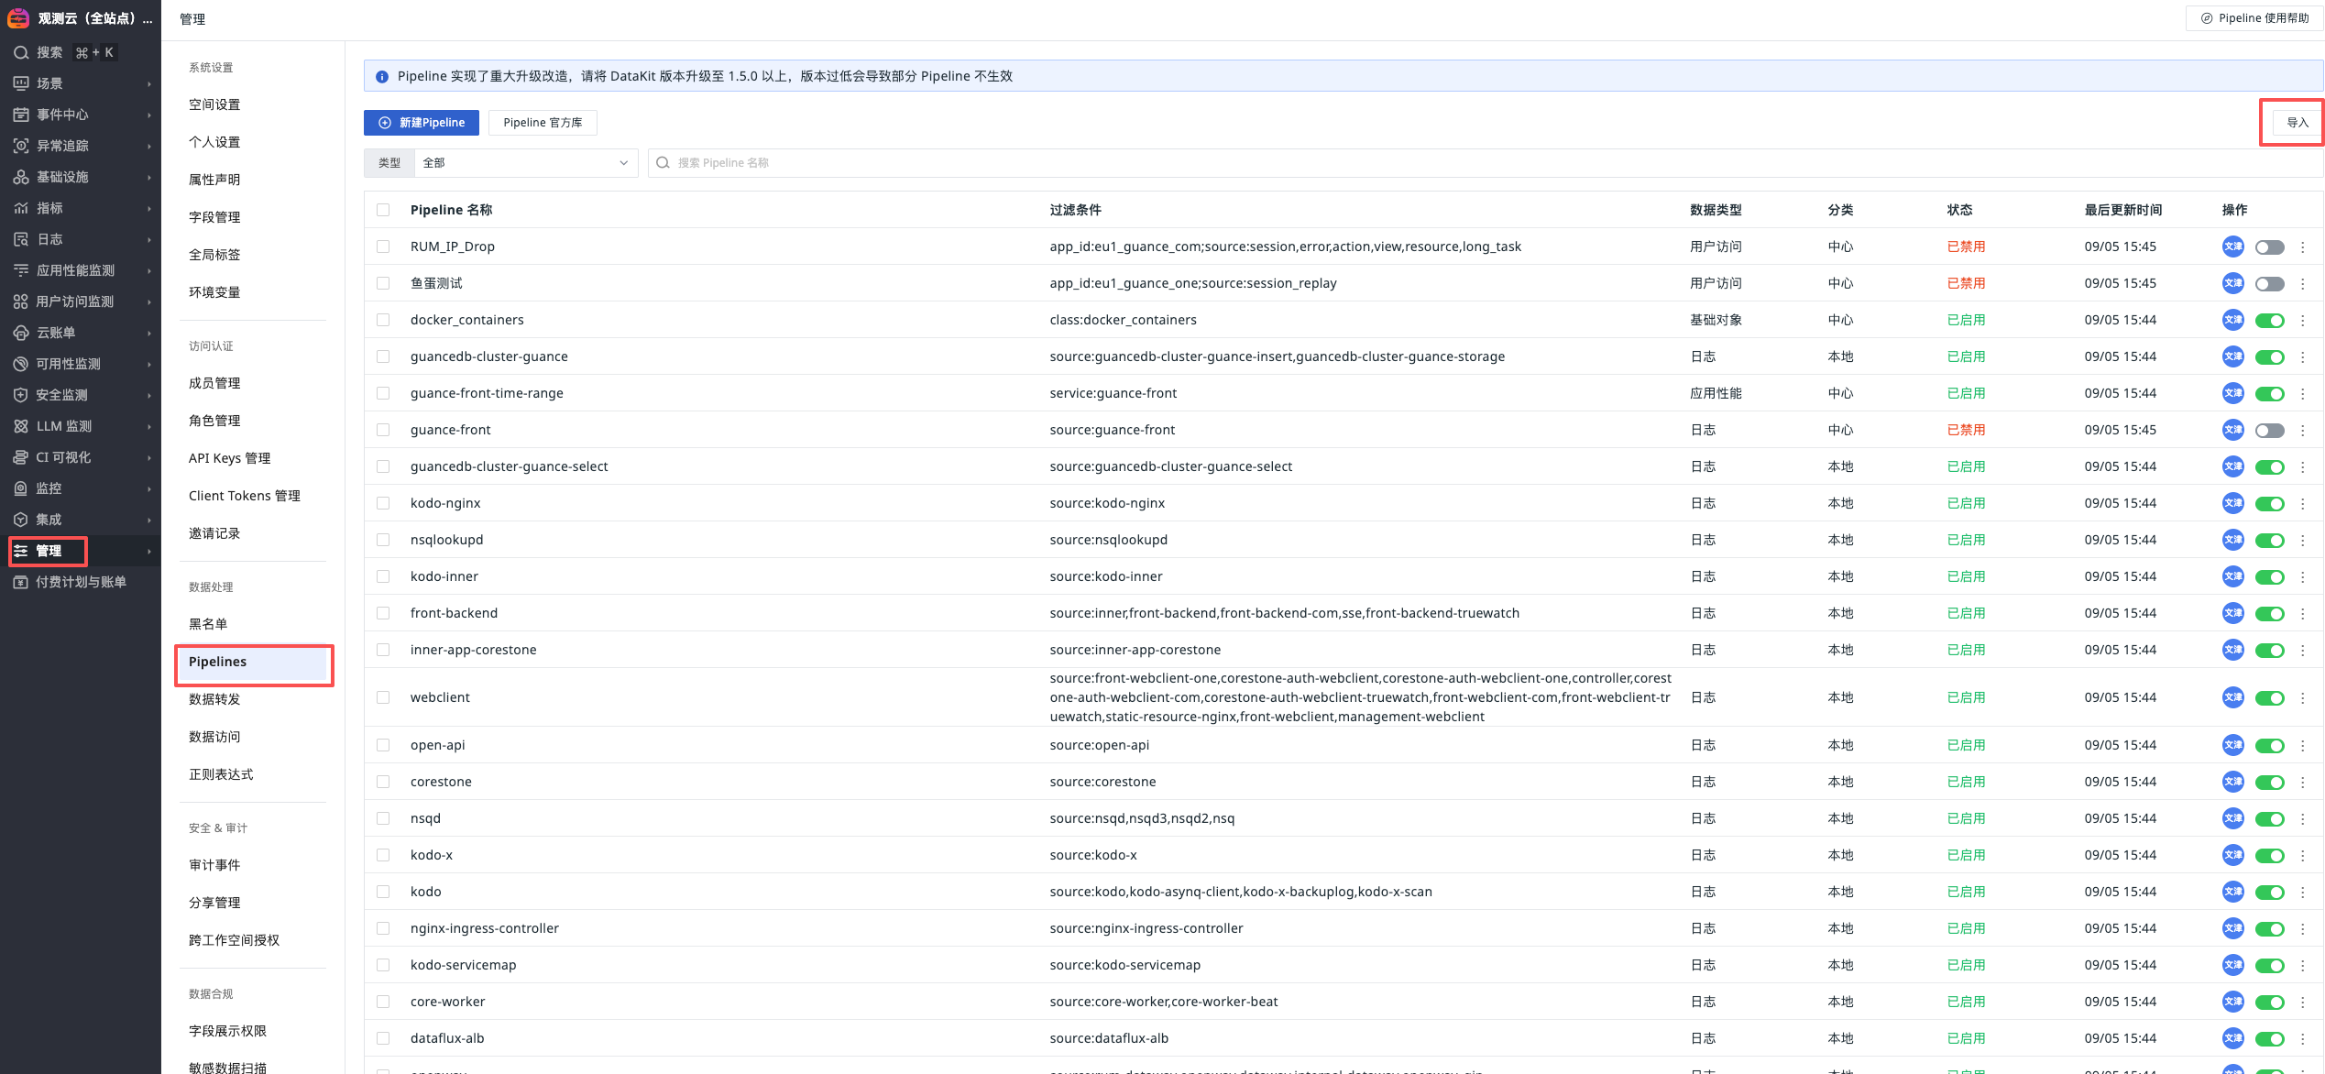
Task: Check the select-all header checkbox
Action: tap(383, 210)
